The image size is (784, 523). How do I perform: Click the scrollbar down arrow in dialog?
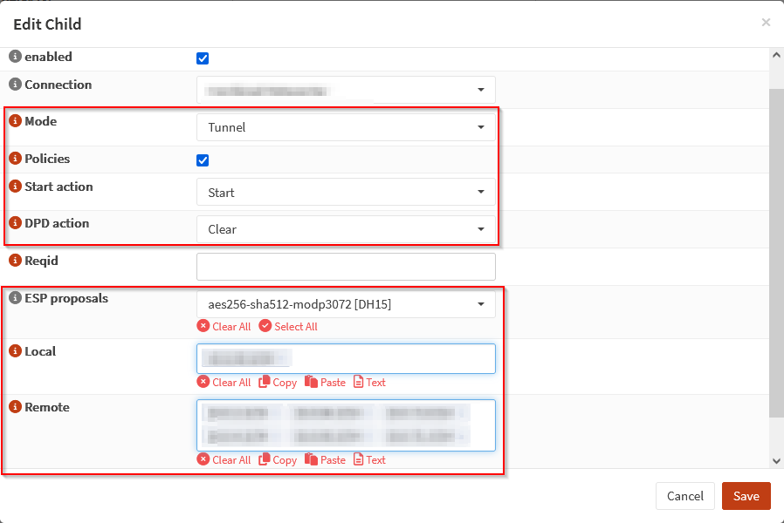pyautogui.click(x=776, y=460)
